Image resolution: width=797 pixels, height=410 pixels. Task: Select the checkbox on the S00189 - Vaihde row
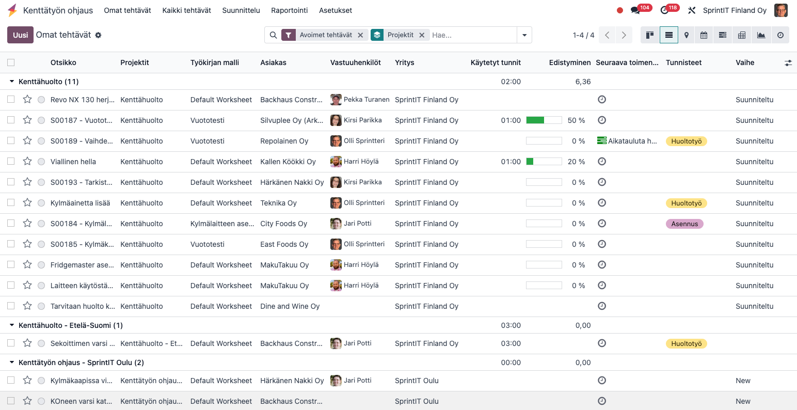(11, 141)
